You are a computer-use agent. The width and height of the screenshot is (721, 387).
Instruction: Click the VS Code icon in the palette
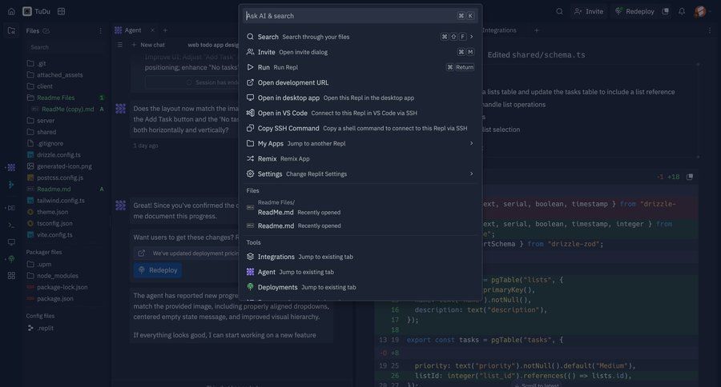250,113
